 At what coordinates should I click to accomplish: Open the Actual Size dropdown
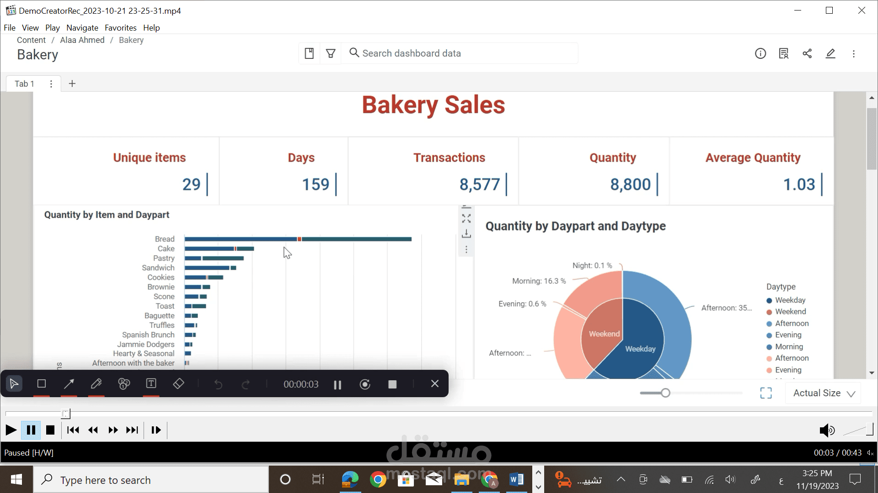click(x=824, y=393)
